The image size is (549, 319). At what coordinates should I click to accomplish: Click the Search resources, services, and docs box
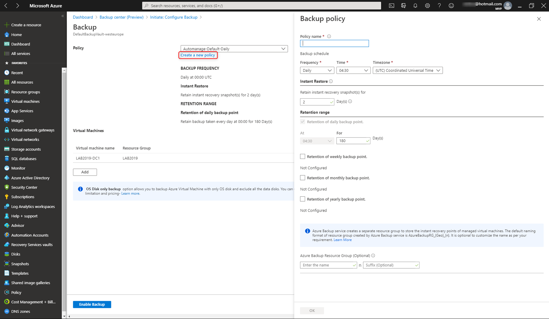(262, 6)
